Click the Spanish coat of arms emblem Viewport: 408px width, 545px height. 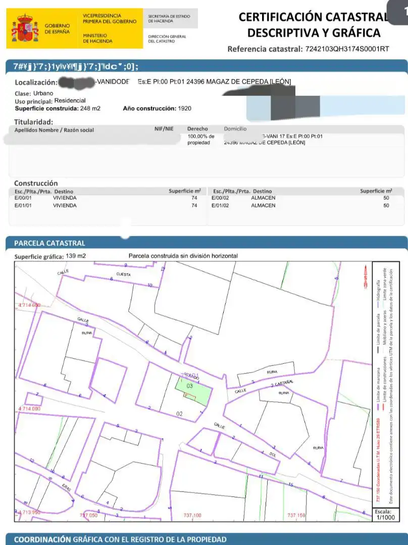pos(25,28)
